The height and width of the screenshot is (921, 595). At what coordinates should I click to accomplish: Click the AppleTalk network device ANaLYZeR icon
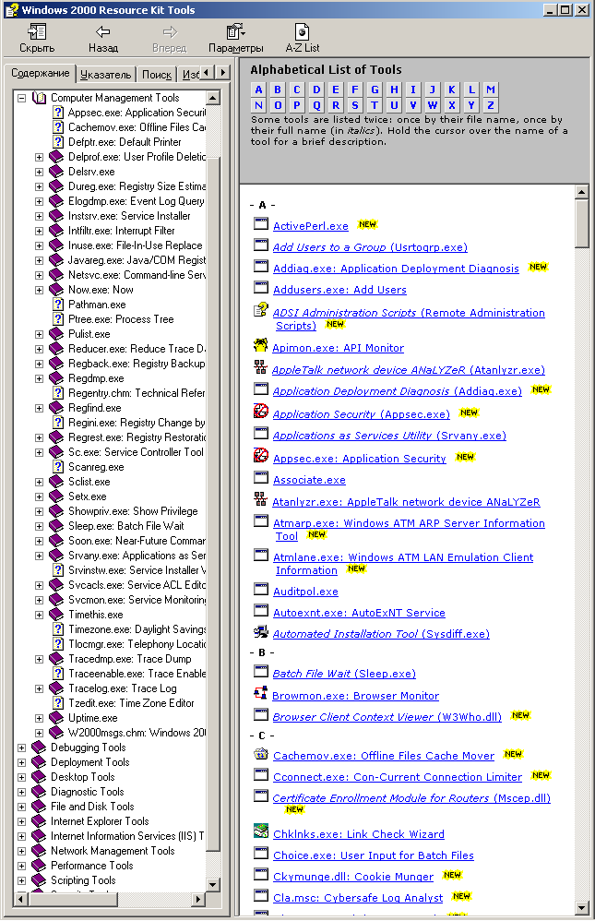[x=261, y=367]
